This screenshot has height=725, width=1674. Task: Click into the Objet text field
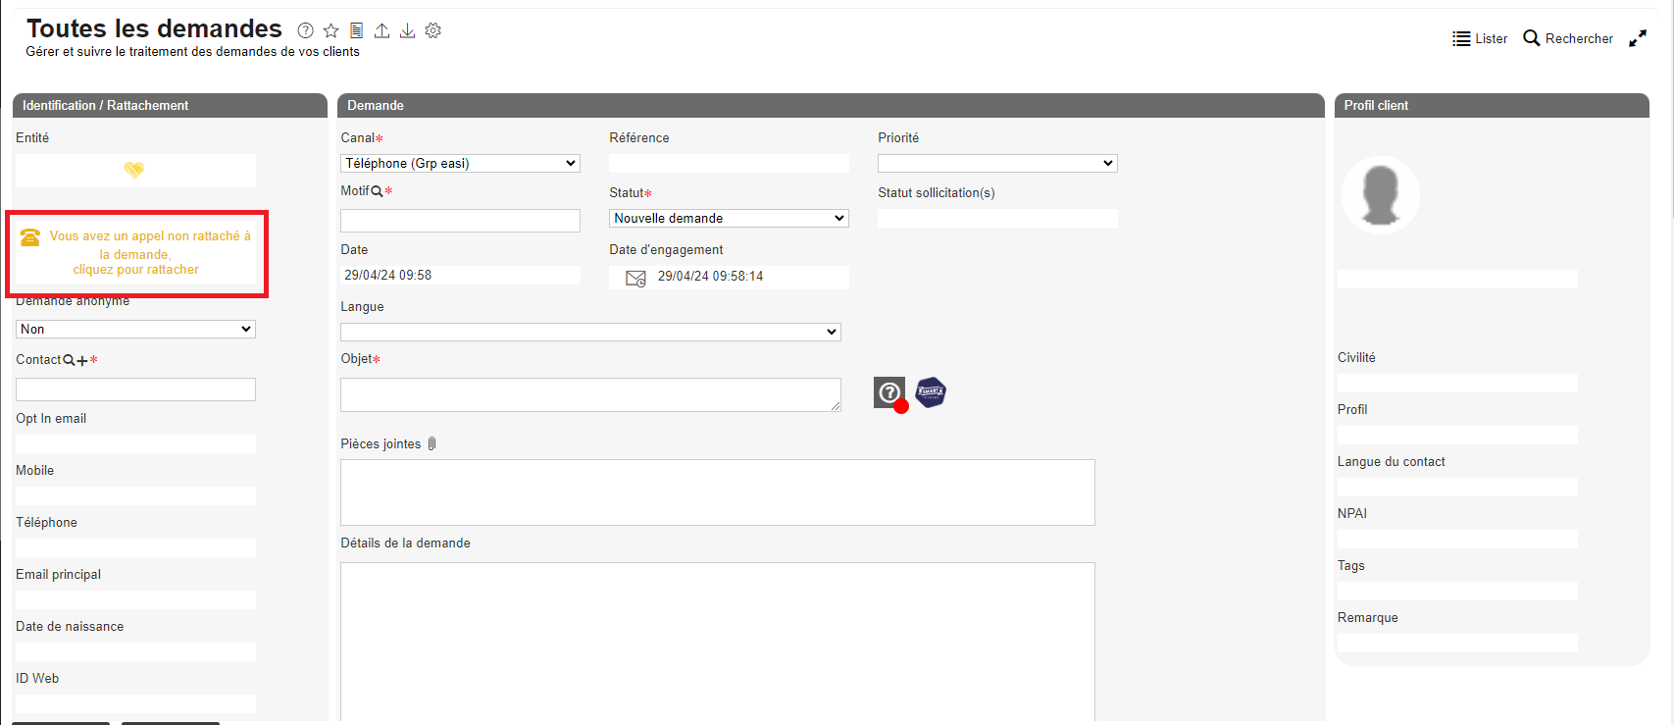click(x=590, y=394)
